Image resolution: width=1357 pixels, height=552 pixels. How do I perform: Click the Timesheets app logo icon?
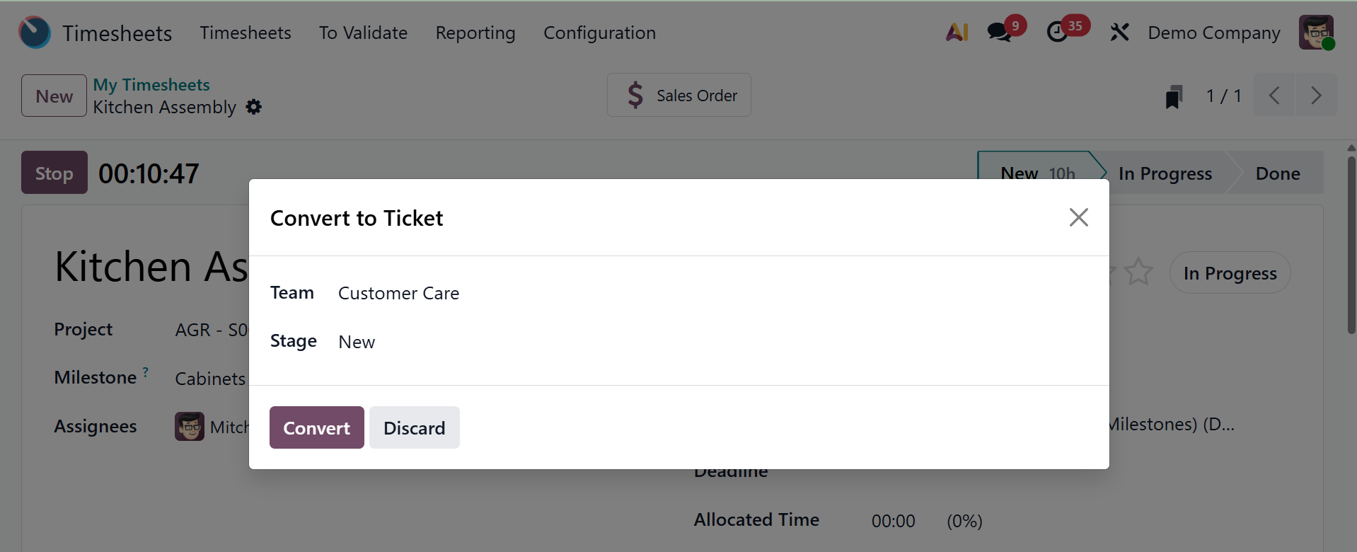click(x=35, y=33)
